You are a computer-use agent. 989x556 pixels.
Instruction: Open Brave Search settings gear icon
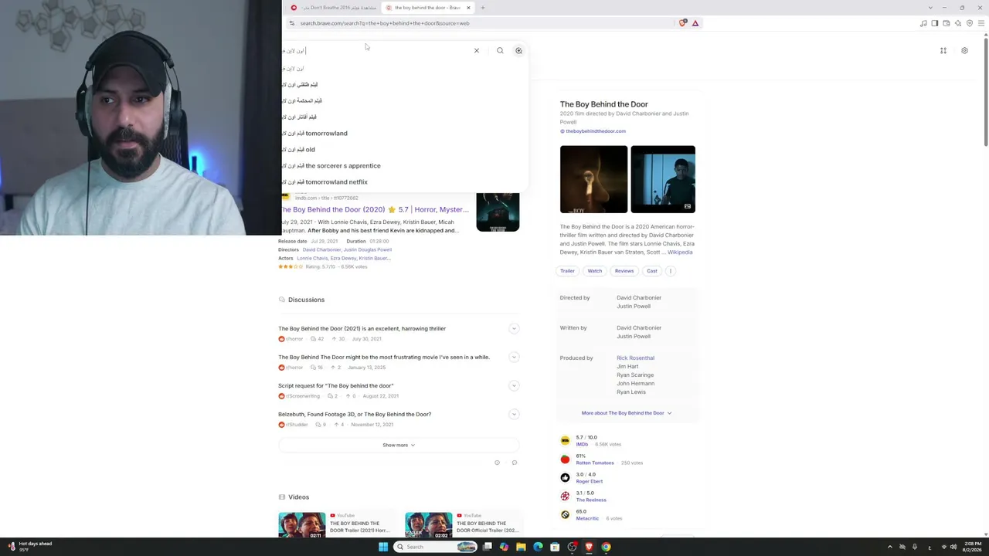pos(964,51)
